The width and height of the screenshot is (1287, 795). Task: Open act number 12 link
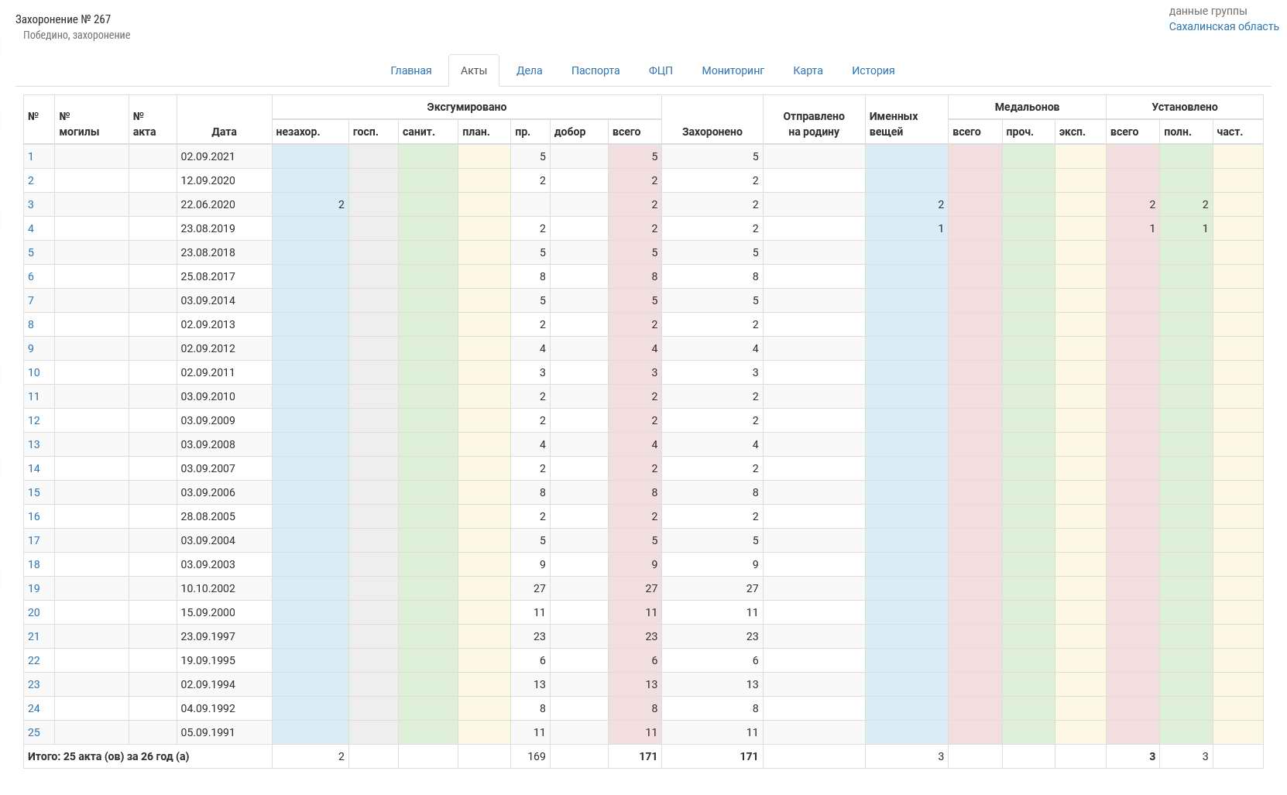tap(34, 420)
